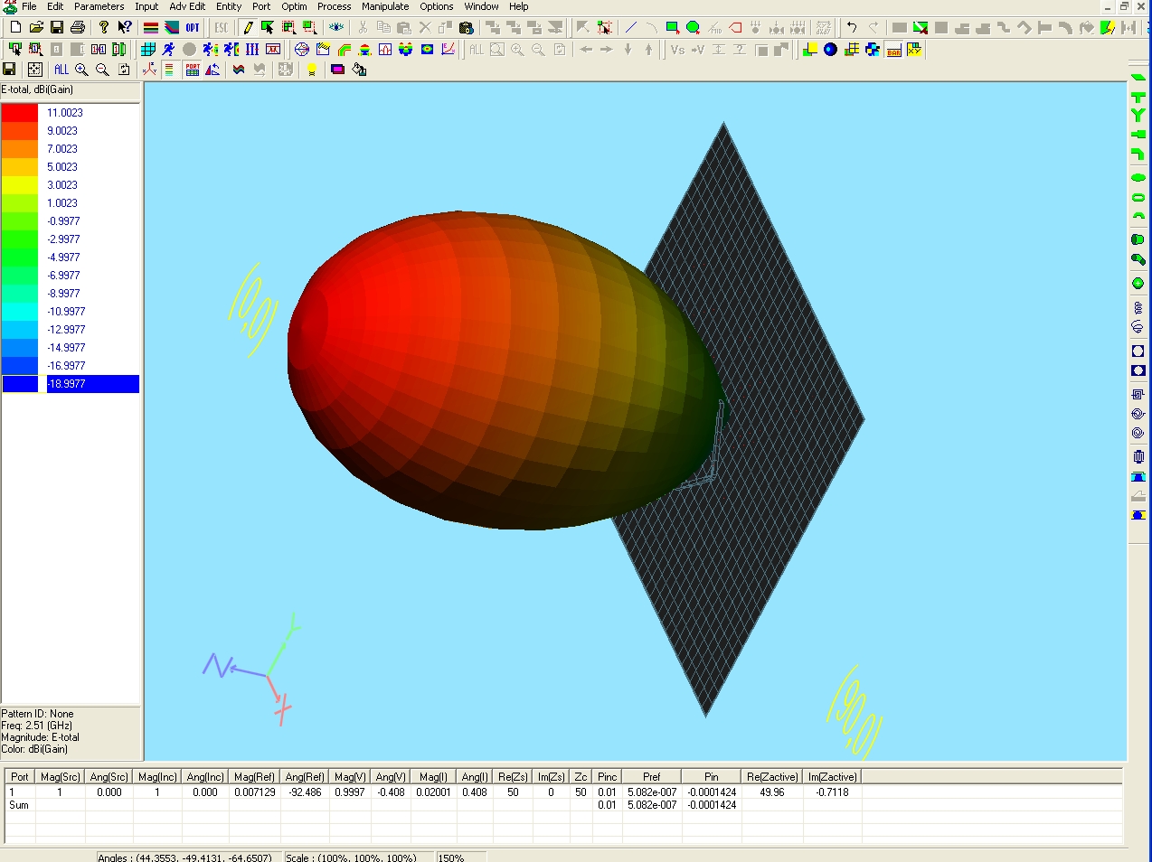Open the Adv Edit menu
Screen dimensions: 1152x862
187,6
